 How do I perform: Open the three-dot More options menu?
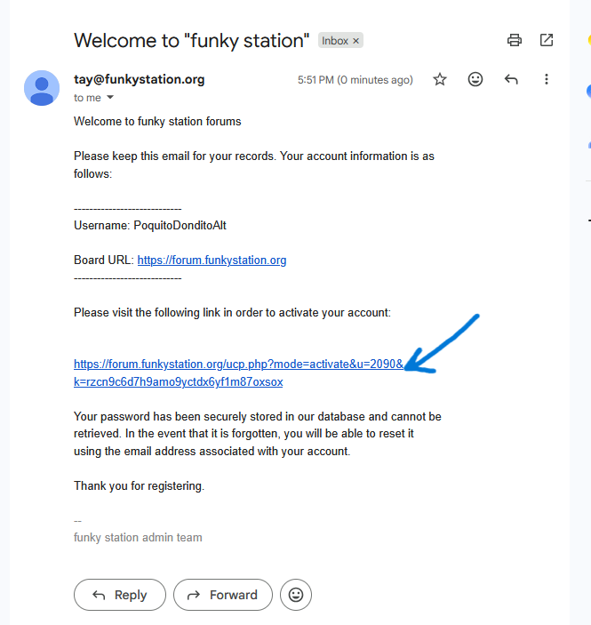pos(547,79)
